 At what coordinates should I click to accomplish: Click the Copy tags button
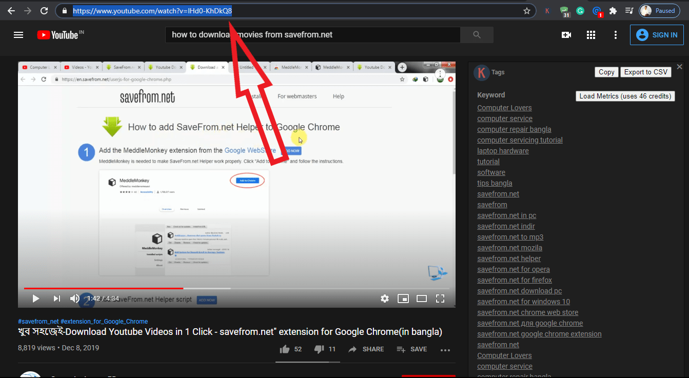pos(606,72)
